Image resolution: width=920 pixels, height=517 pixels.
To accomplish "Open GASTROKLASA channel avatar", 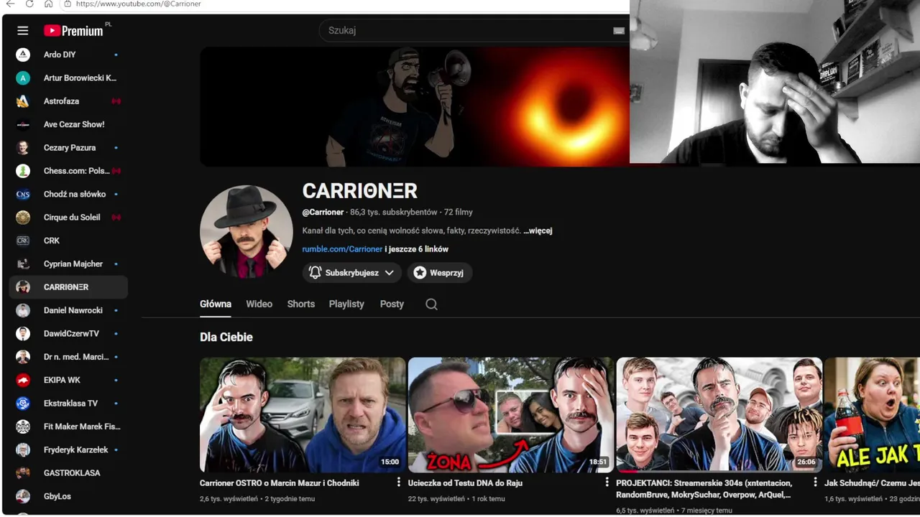I will point(23,472).
